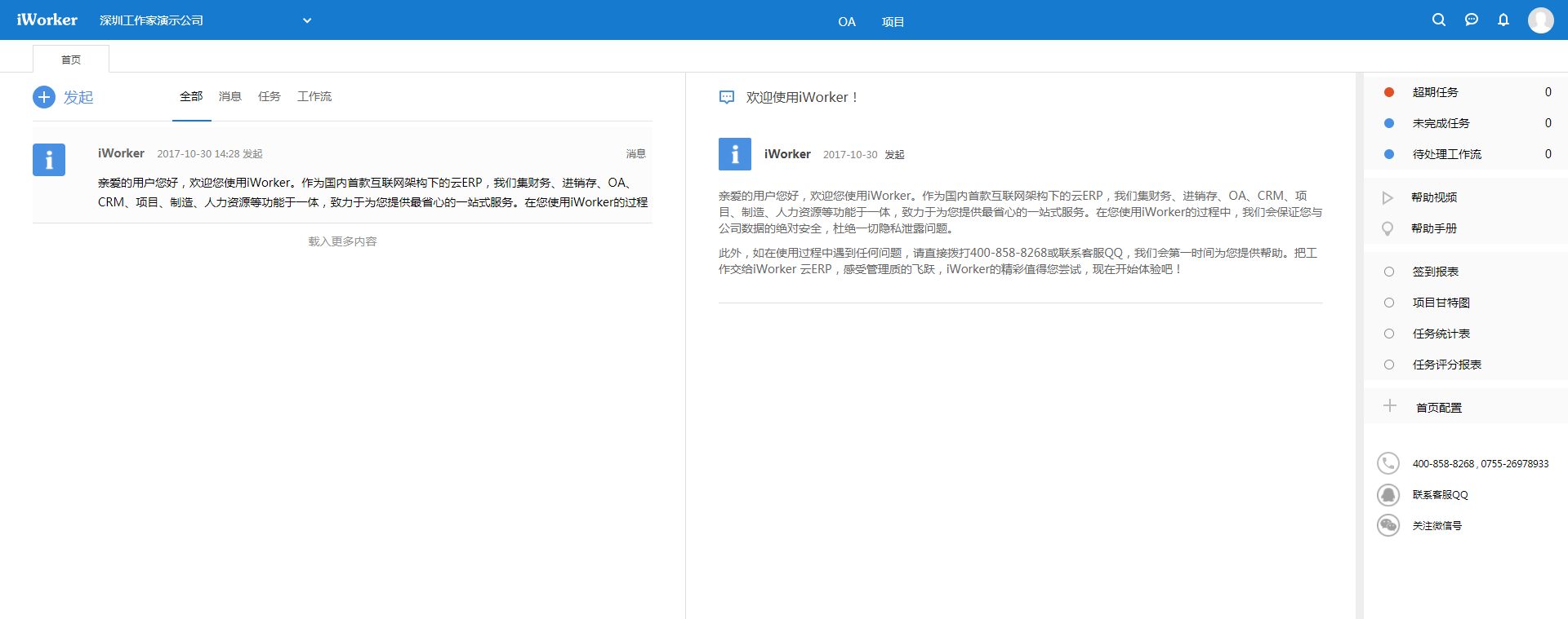Click the 消息 tag on the feed item
Image resolution: width=1568 pixels, height=619 pixels.
pyautogui.click(x=636, y=153)
